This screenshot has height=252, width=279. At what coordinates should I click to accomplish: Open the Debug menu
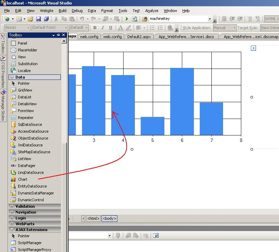click(x=77, y=11)
